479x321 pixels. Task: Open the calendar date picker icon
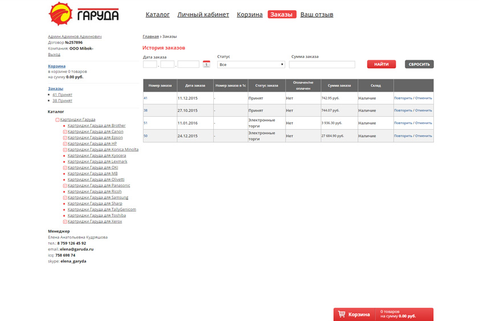pyautogui.click(x=206, y=64)
